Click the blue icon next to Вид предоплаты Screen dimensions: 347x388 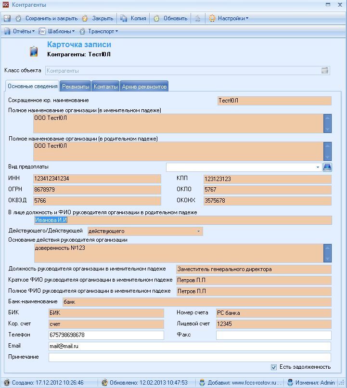point(327,167)
